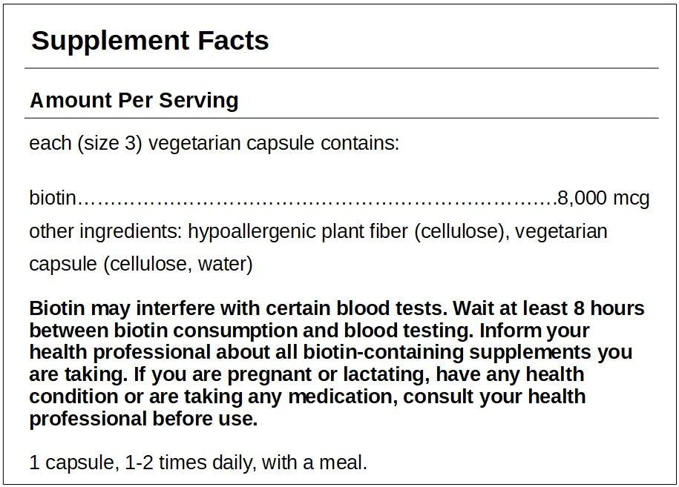The width and height of the screenshot is (679, 487).
Task: Click hypoallergenic plant fiber text
Action: tap(298, 232)
